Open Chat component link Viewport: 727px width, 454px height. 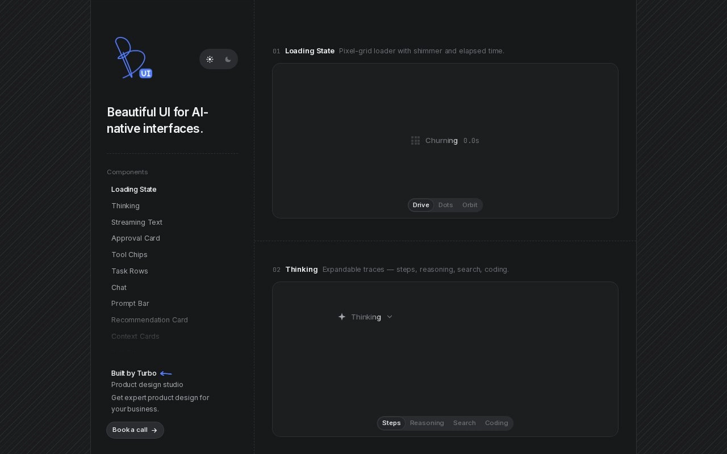tap(119, 288)
